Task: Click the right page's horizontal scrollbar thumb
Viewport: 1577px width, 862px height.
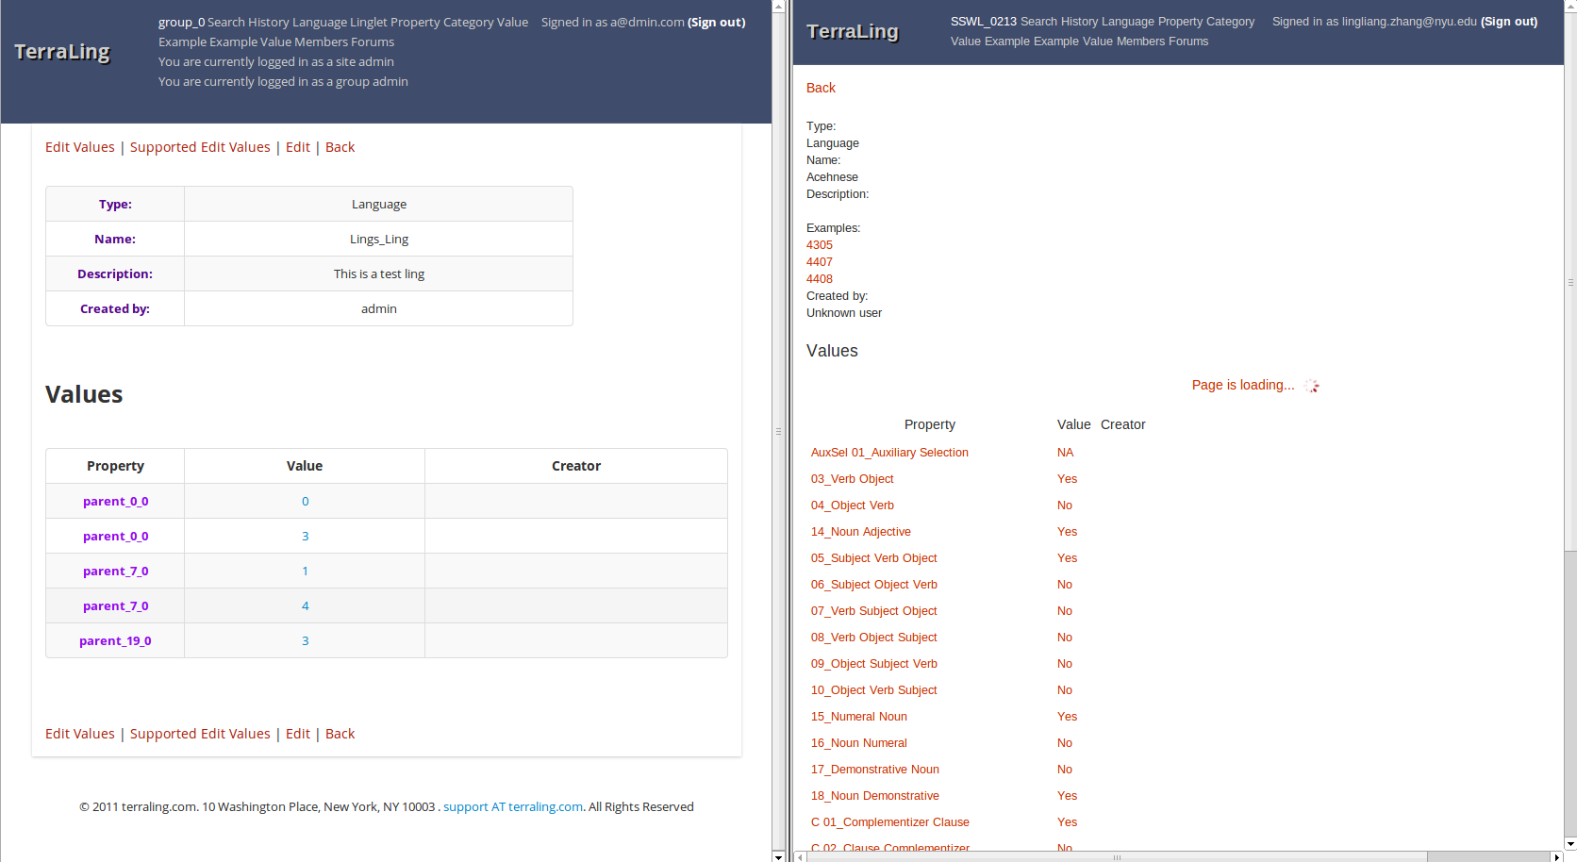Action: (1116, 856)
